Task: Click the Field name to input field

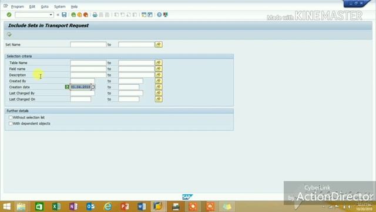Action: [x=136, y=69]
